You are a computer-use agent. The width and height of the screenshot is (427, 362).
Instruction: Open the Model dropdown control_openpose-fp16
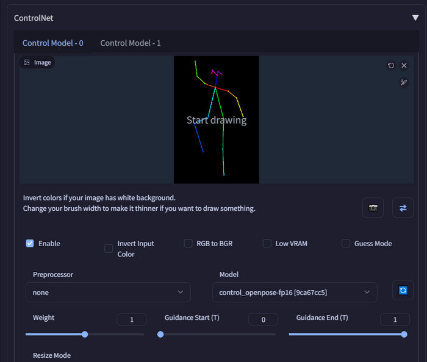coord(295,293)
